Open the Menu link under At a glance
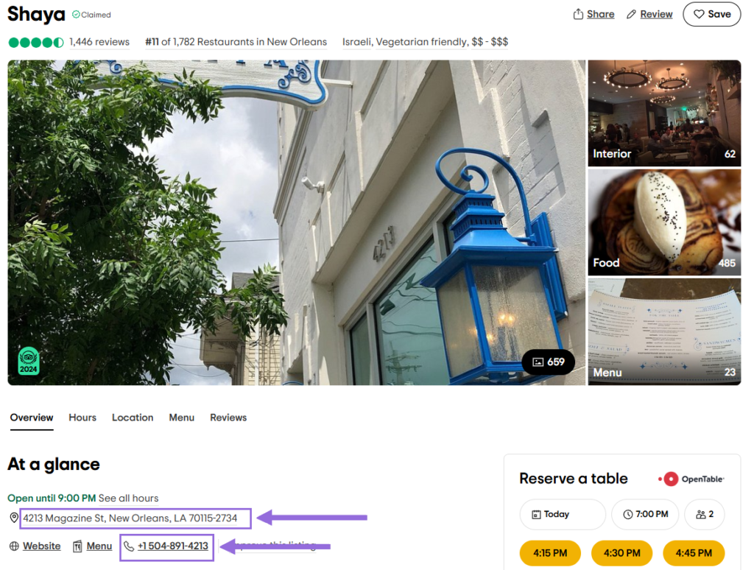Screen dimensions: 754x570 click(99, 546)
